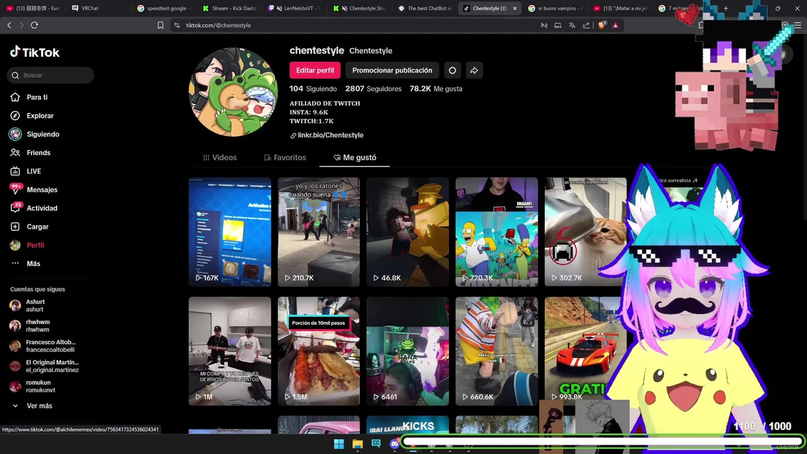Click share icon in address bar
Screen dimensions: 807x454
coord(586,25)
